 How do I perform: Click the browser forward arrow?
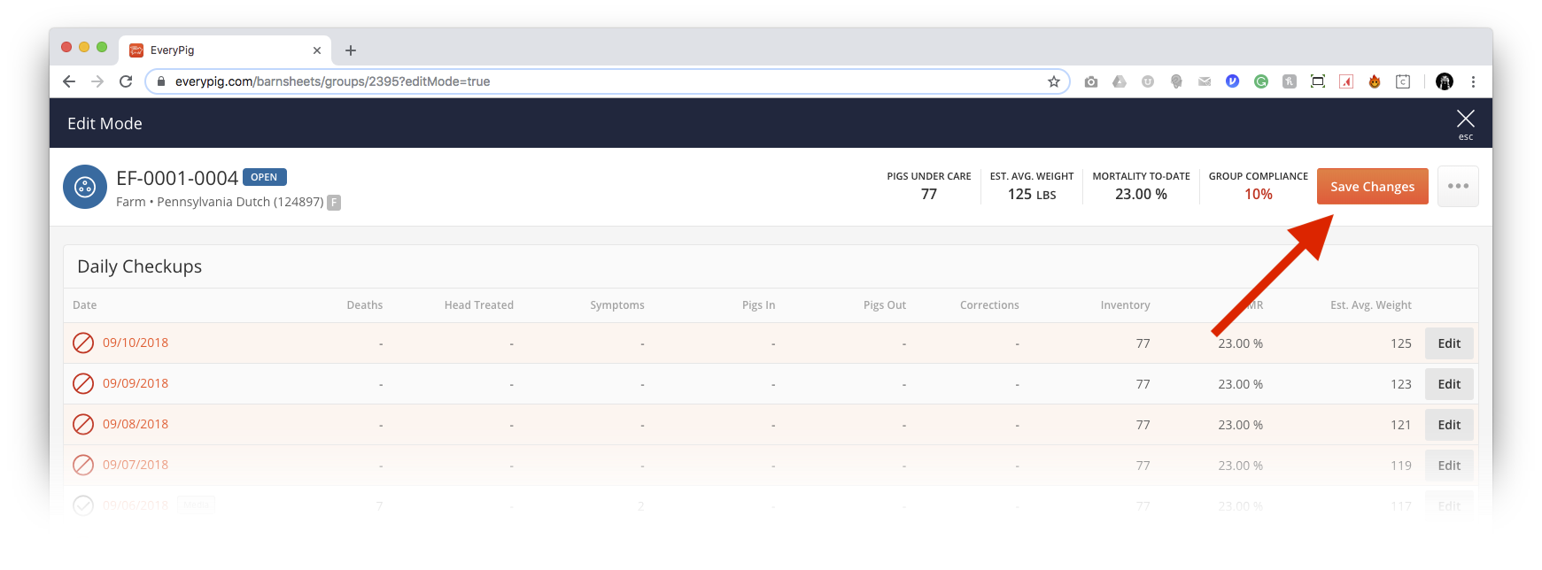[x=97, y=81]
